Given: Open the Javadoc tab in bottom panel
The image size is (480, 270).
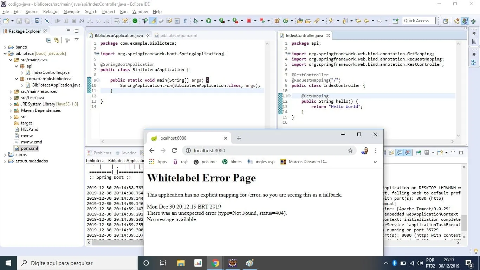Looking at the screenshot, I should coord(126,153).
